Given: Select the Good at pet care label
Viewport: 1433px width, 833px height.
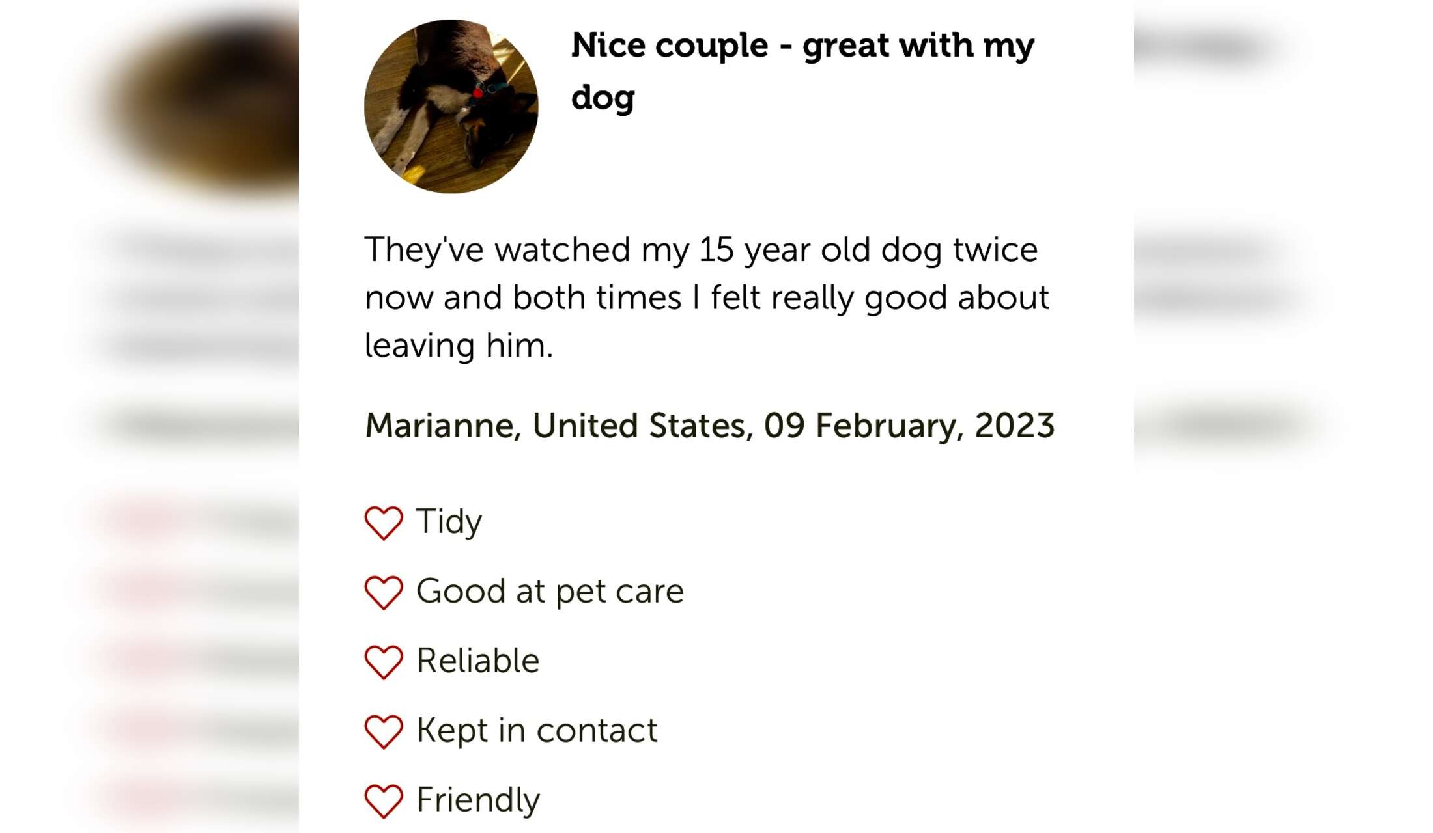Looking at the screenshot, I should pyautogui.click(x=550, y=592).
